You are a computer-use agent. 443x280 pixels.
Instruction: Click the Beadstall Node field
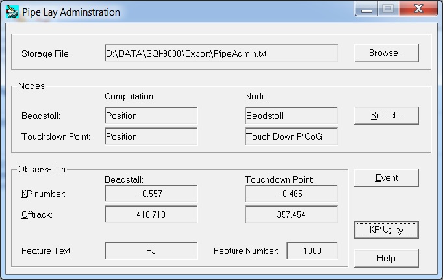tap(291, 116)
